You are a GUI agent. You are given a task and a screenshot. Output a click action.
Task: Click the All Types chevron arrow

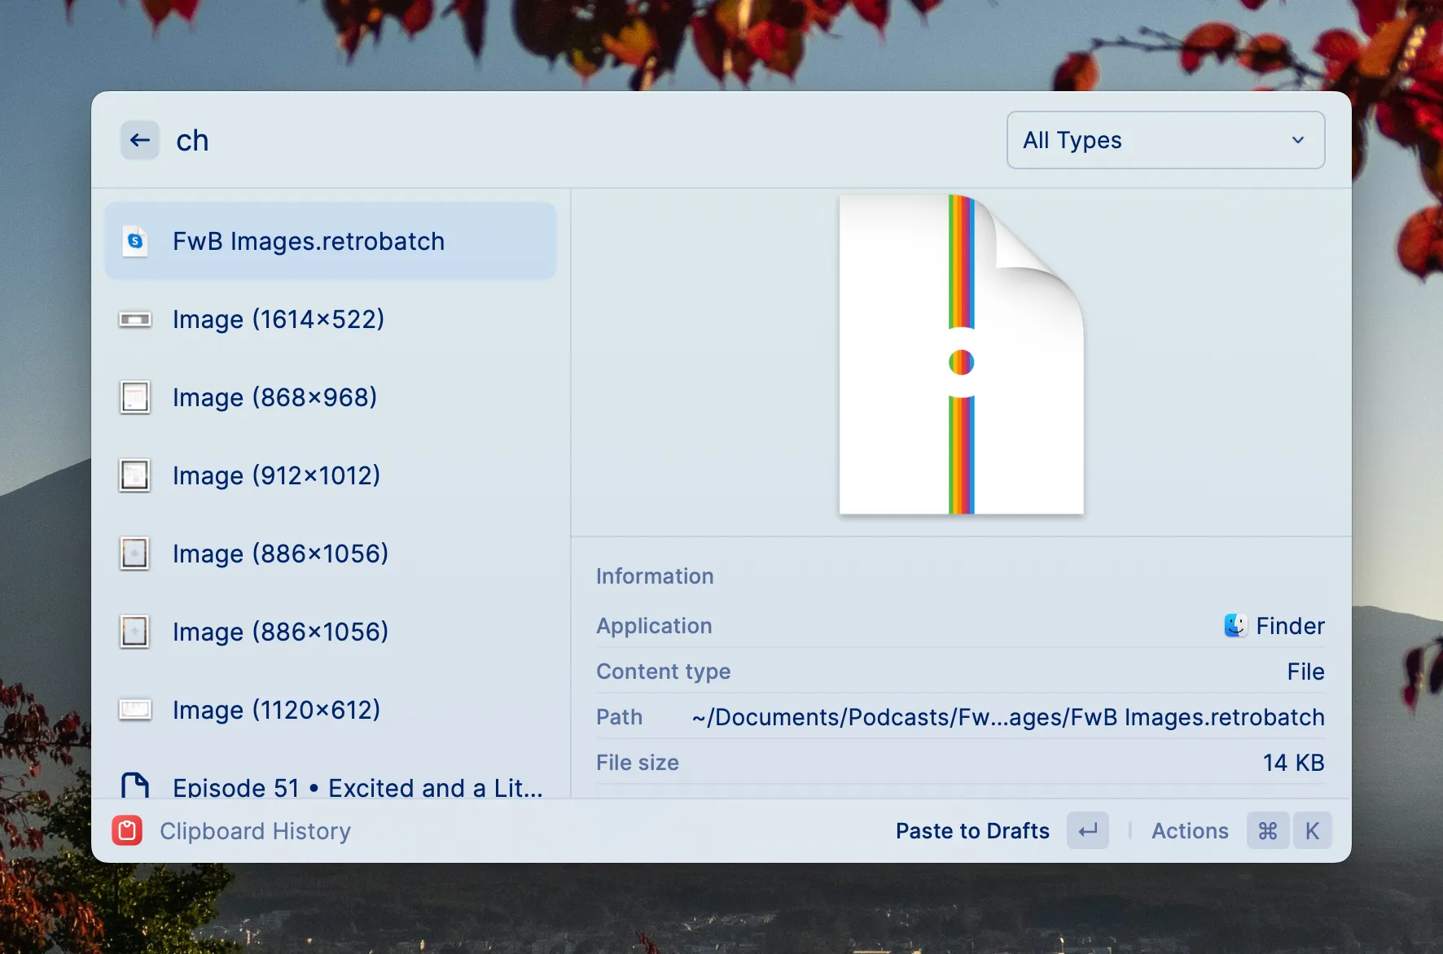[1298, 140]
